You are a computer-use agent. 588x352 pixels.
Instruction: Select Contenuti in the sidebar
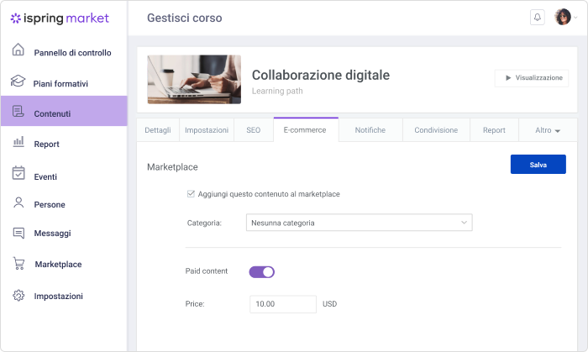click(64, 111)
